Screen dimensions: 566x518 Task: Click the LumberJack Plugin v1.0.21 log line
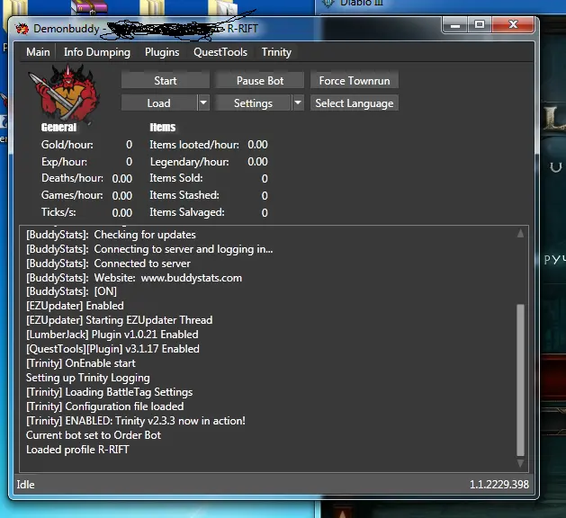(112, 335)
